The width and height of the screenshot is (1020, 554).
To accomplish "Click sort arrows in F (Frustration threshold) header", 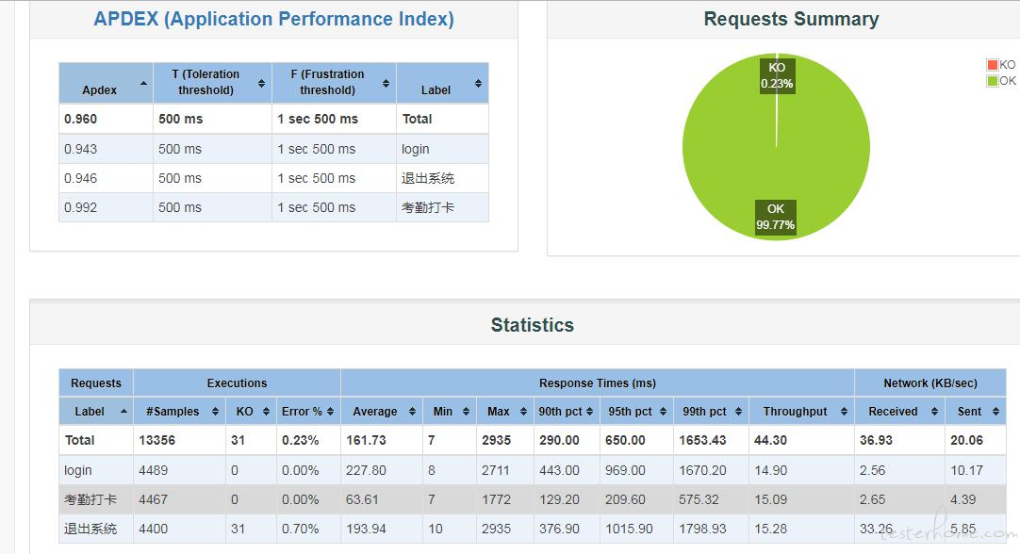I will 386,84.
